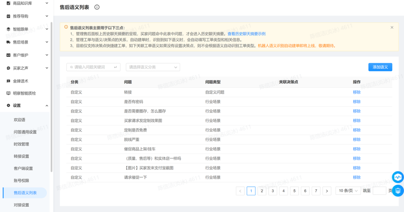Click the 设置 gear icon
This screenshot has height=212, width=404.
coord(8,105)
